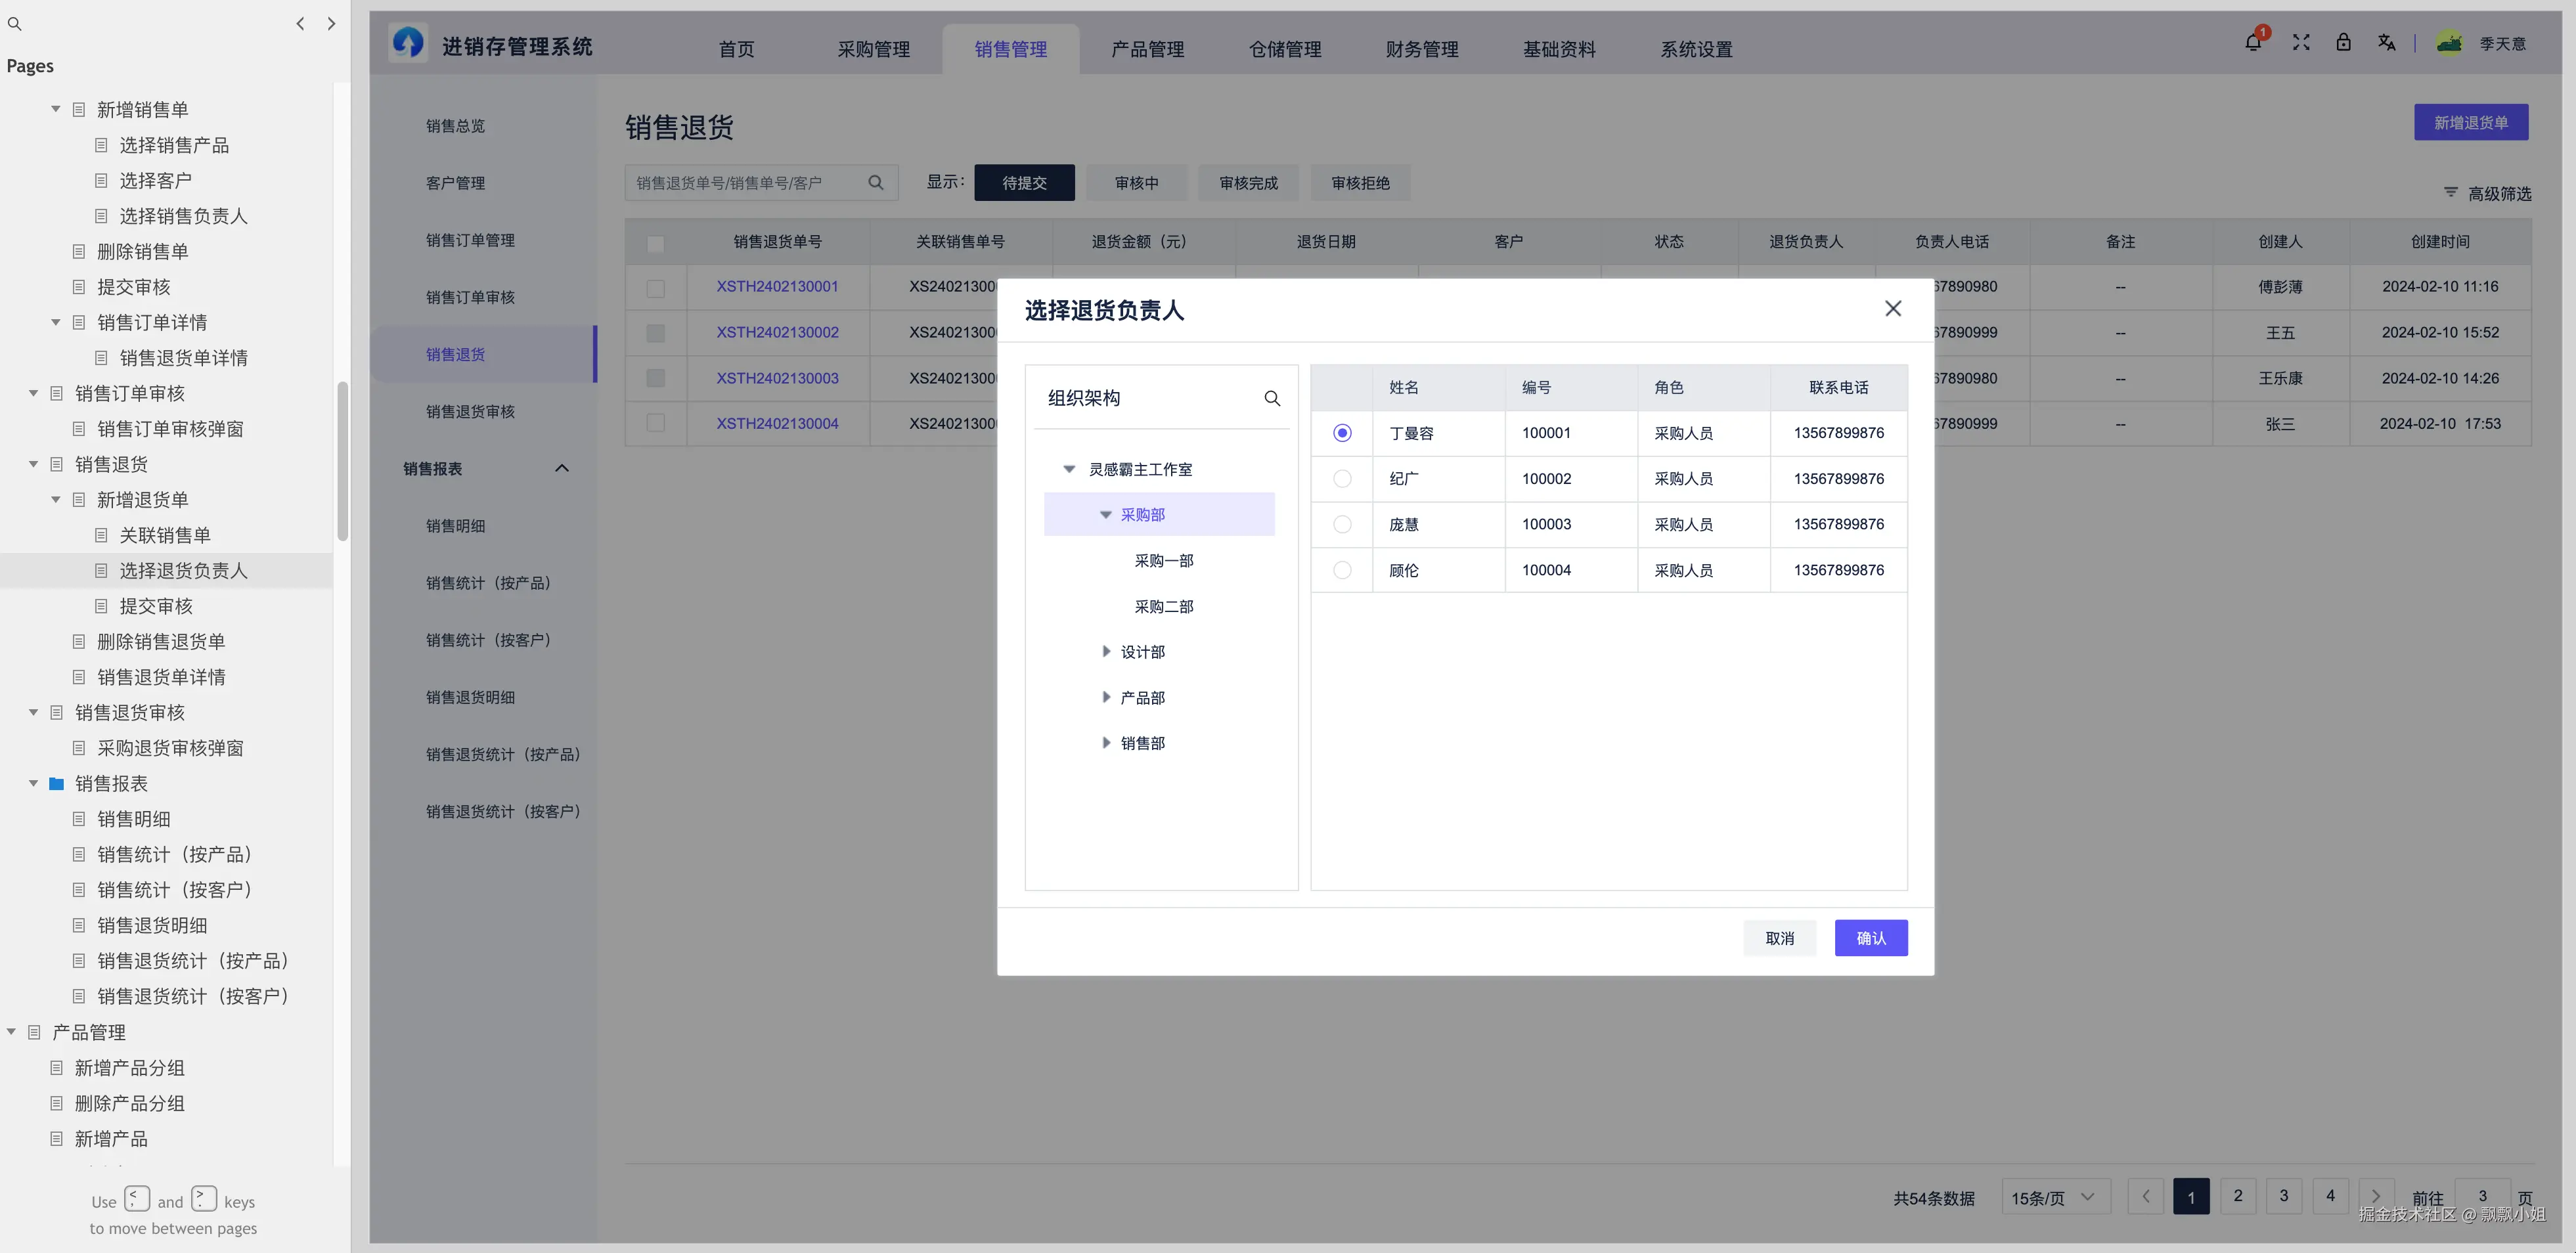Viewport: 2576px width, 1253px height.
Task: Click the search icon in the 组织架构 panel
Action: tap(1271, 397)
